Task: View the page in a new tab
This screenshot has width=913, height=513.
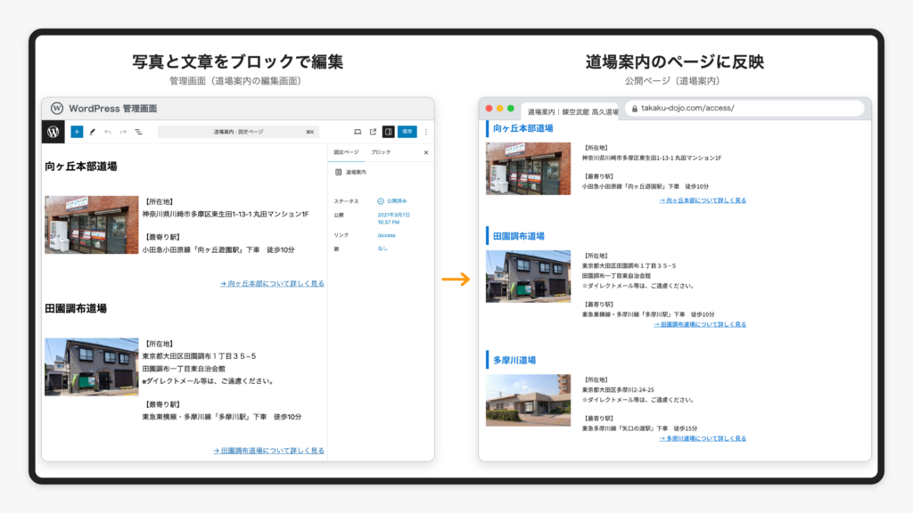Action: pyautogui.click(x=373, y=132)
